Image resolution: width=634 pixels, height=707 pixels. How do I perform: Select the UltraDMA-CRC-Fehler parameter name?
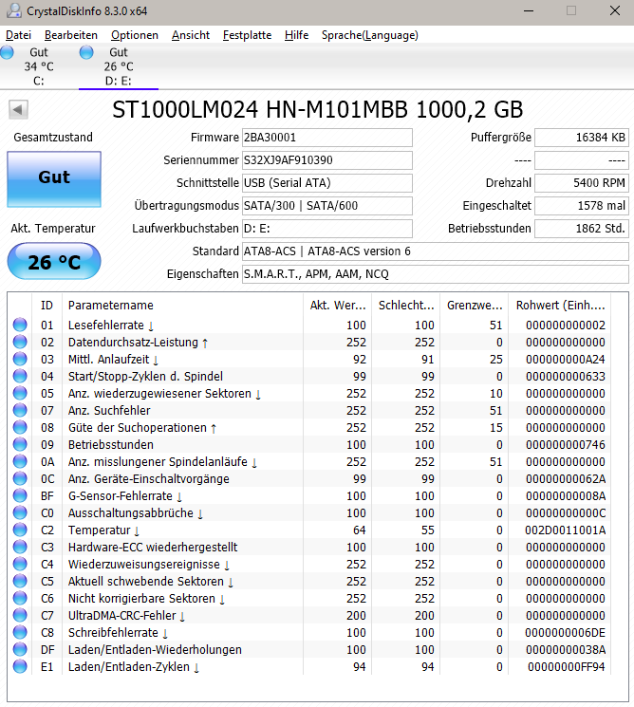coord(126,616)
